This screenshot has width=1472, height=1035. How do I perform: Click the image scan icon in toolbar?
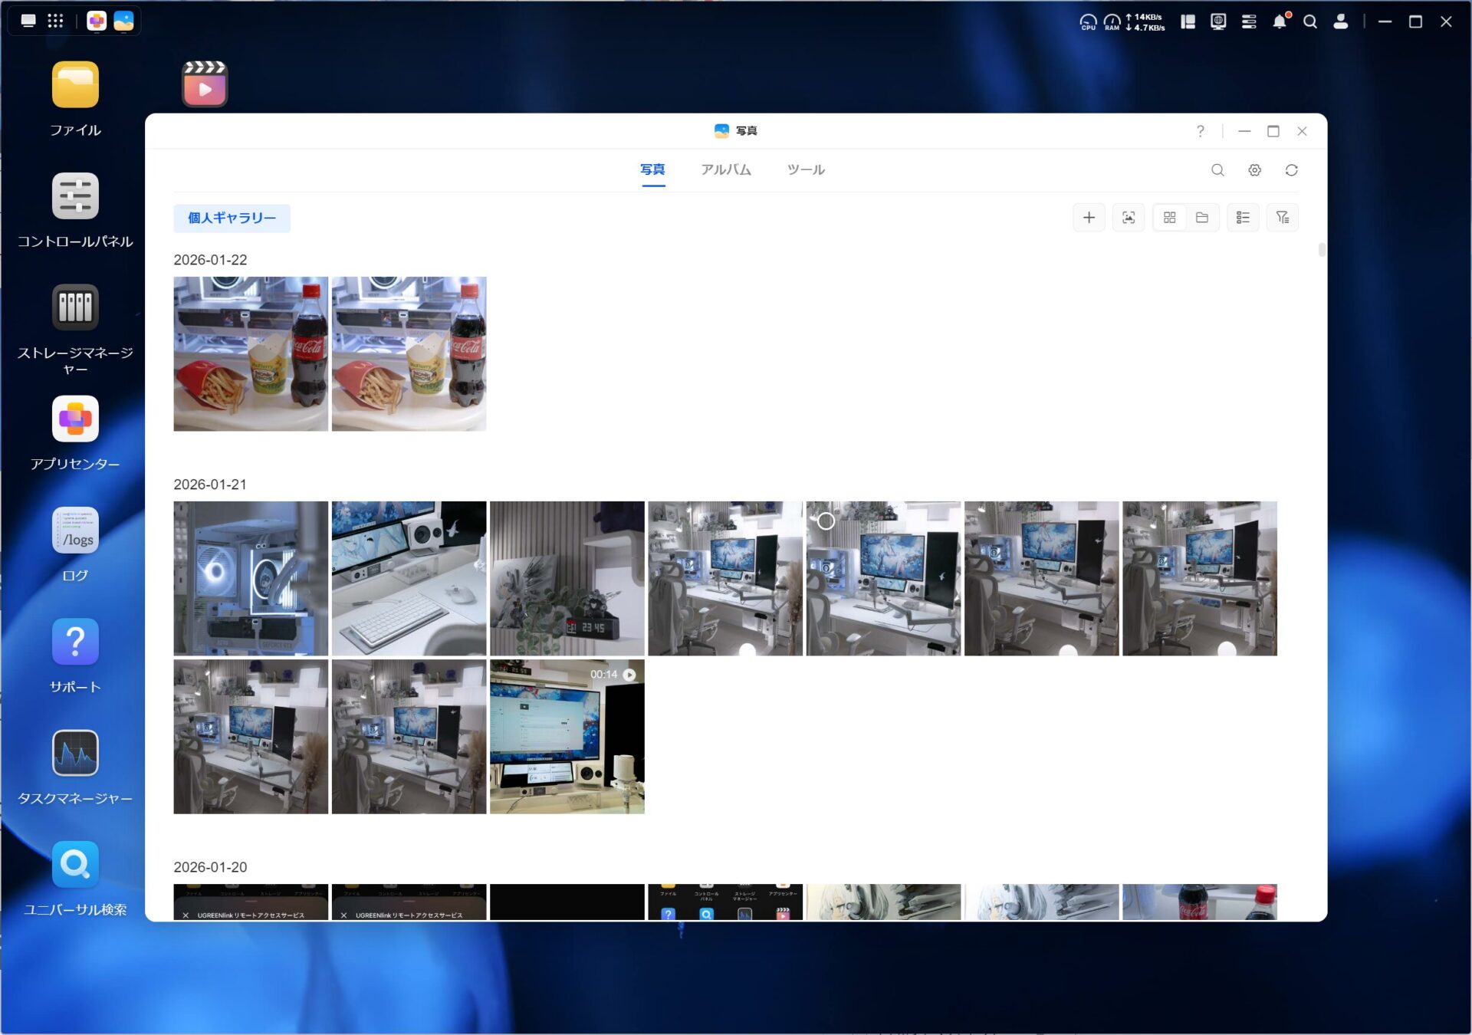pos(1129,218)
